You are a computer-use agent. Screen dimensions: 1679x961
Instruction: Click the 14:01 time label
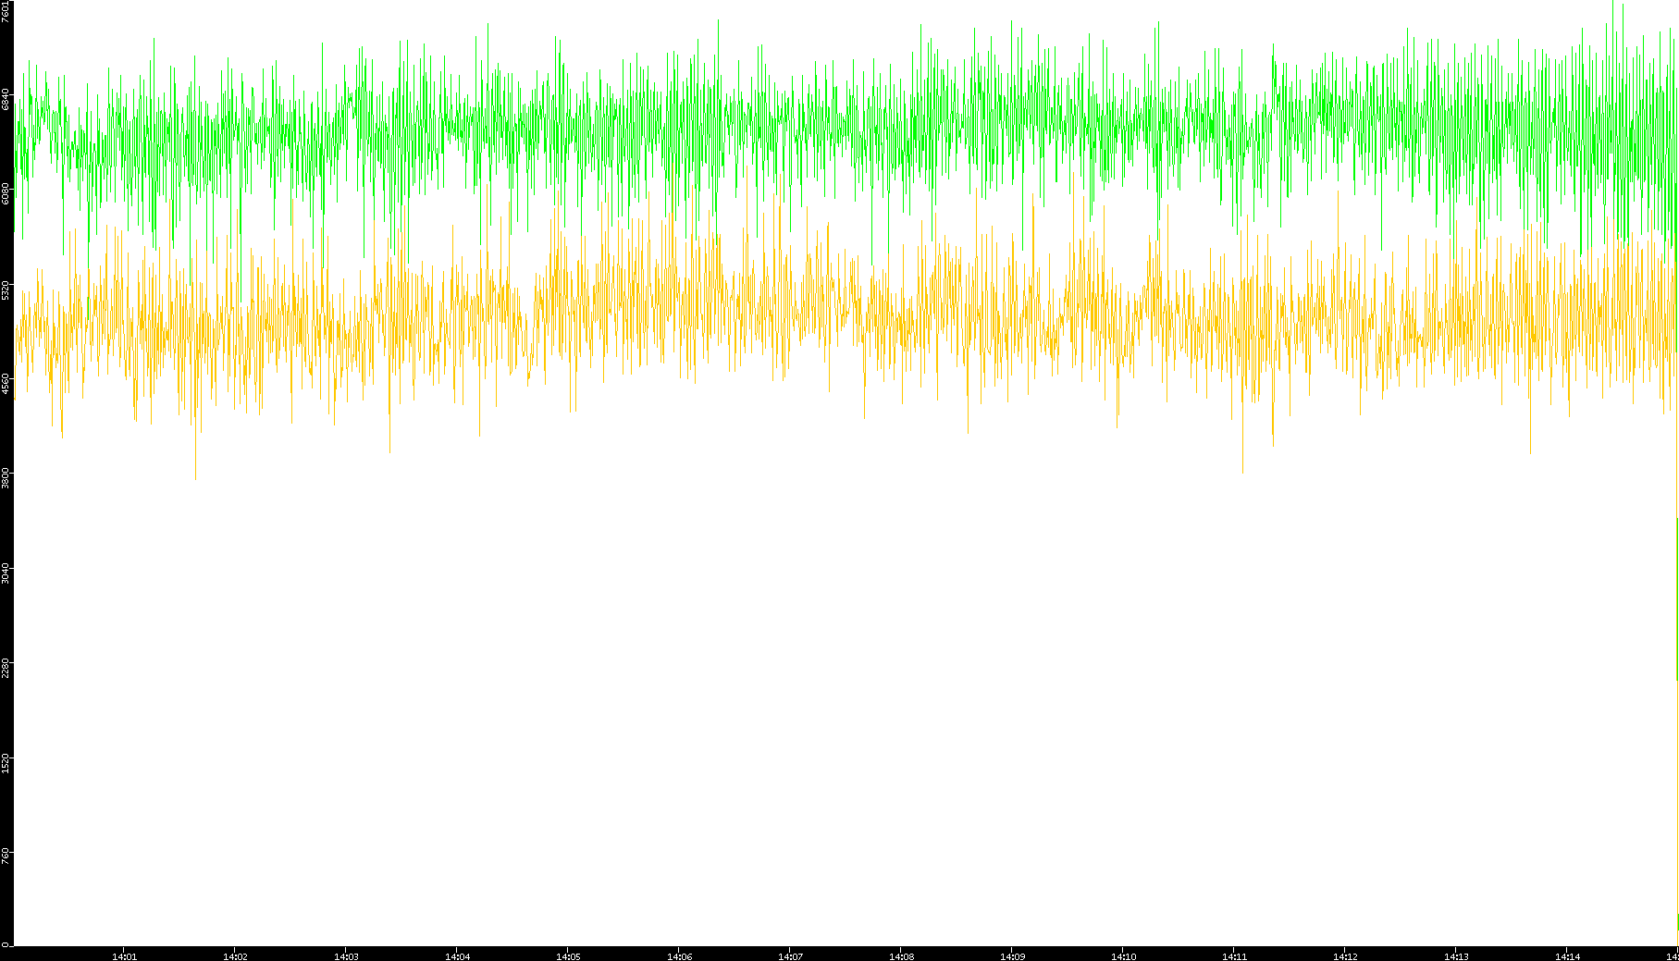pos(124,956)
